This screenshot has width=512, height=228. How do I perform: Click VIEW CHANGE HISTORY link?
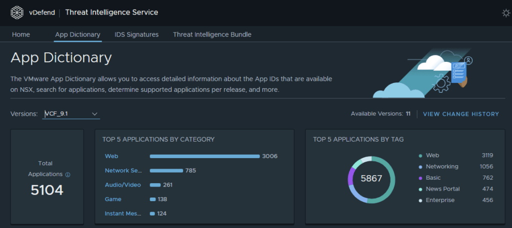(461, 114)
